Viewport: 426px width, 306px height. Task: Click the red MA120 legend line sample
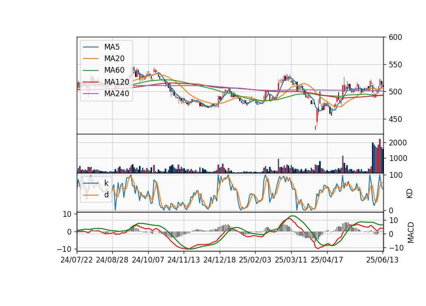click(91, 82)
